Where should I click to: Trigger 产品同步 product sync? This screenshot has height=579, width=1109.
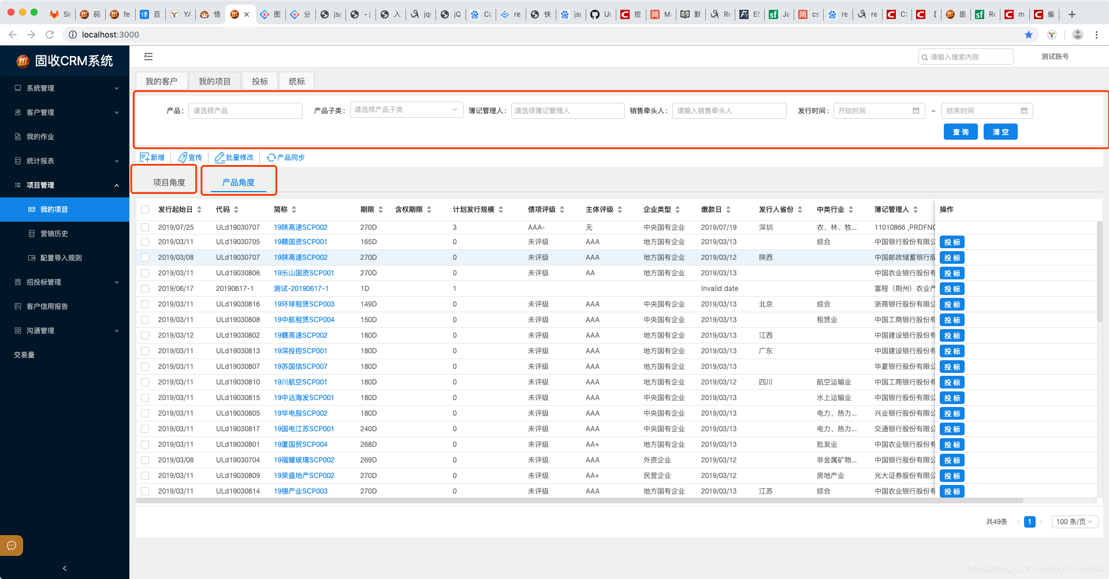pyautogui.click(x=285, y=157)
